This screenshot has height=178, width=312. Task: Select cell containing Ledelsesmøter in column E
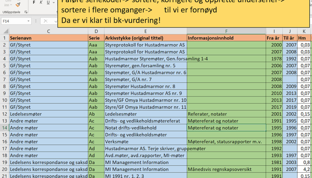click(145, 114)
